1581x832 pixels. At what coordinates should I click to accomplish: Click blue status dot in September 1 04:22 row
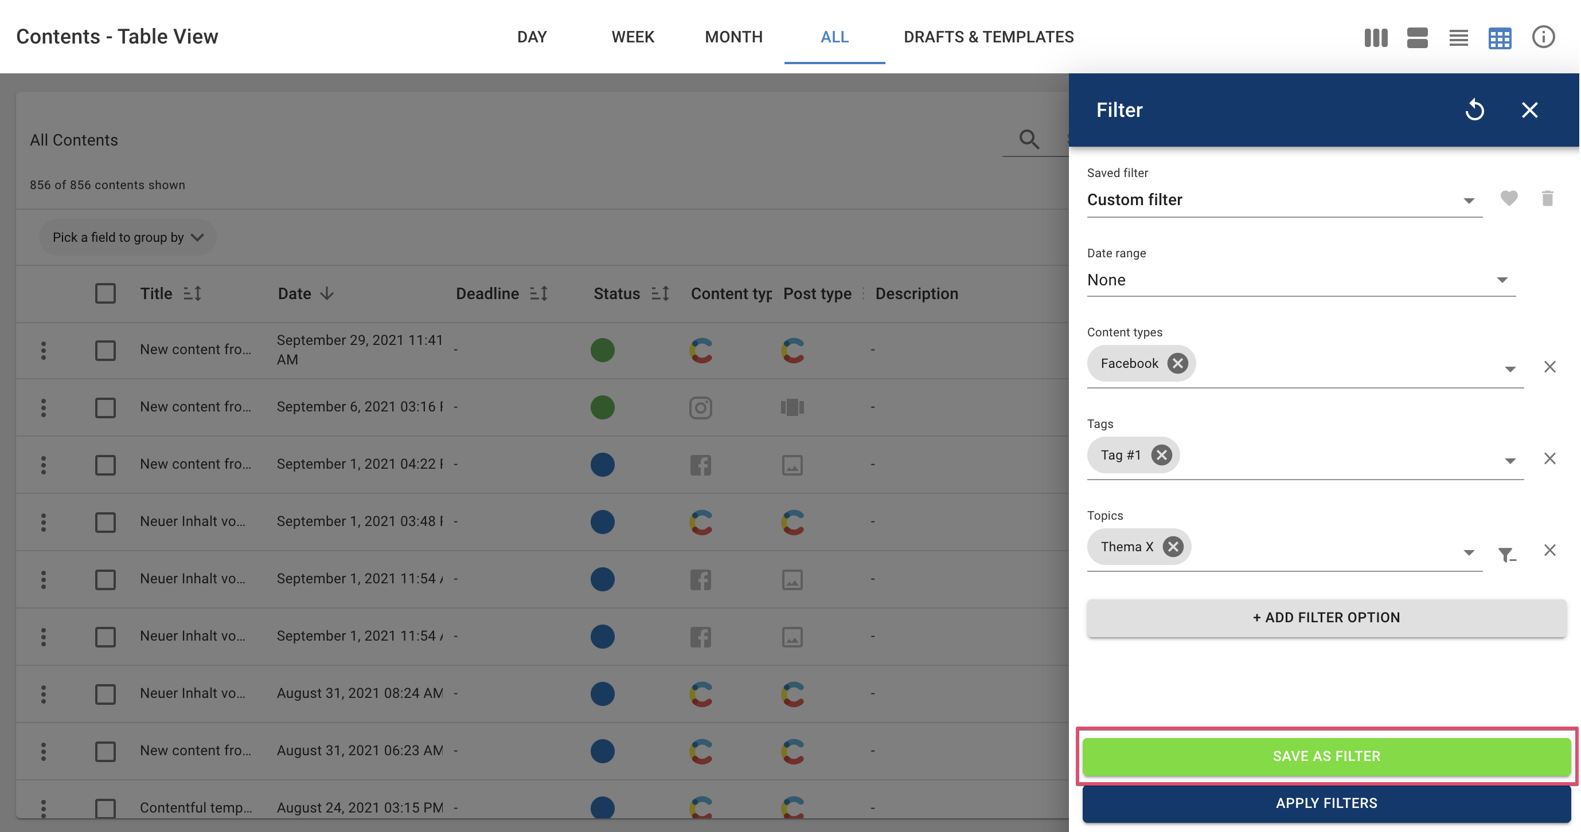point(602,465)
